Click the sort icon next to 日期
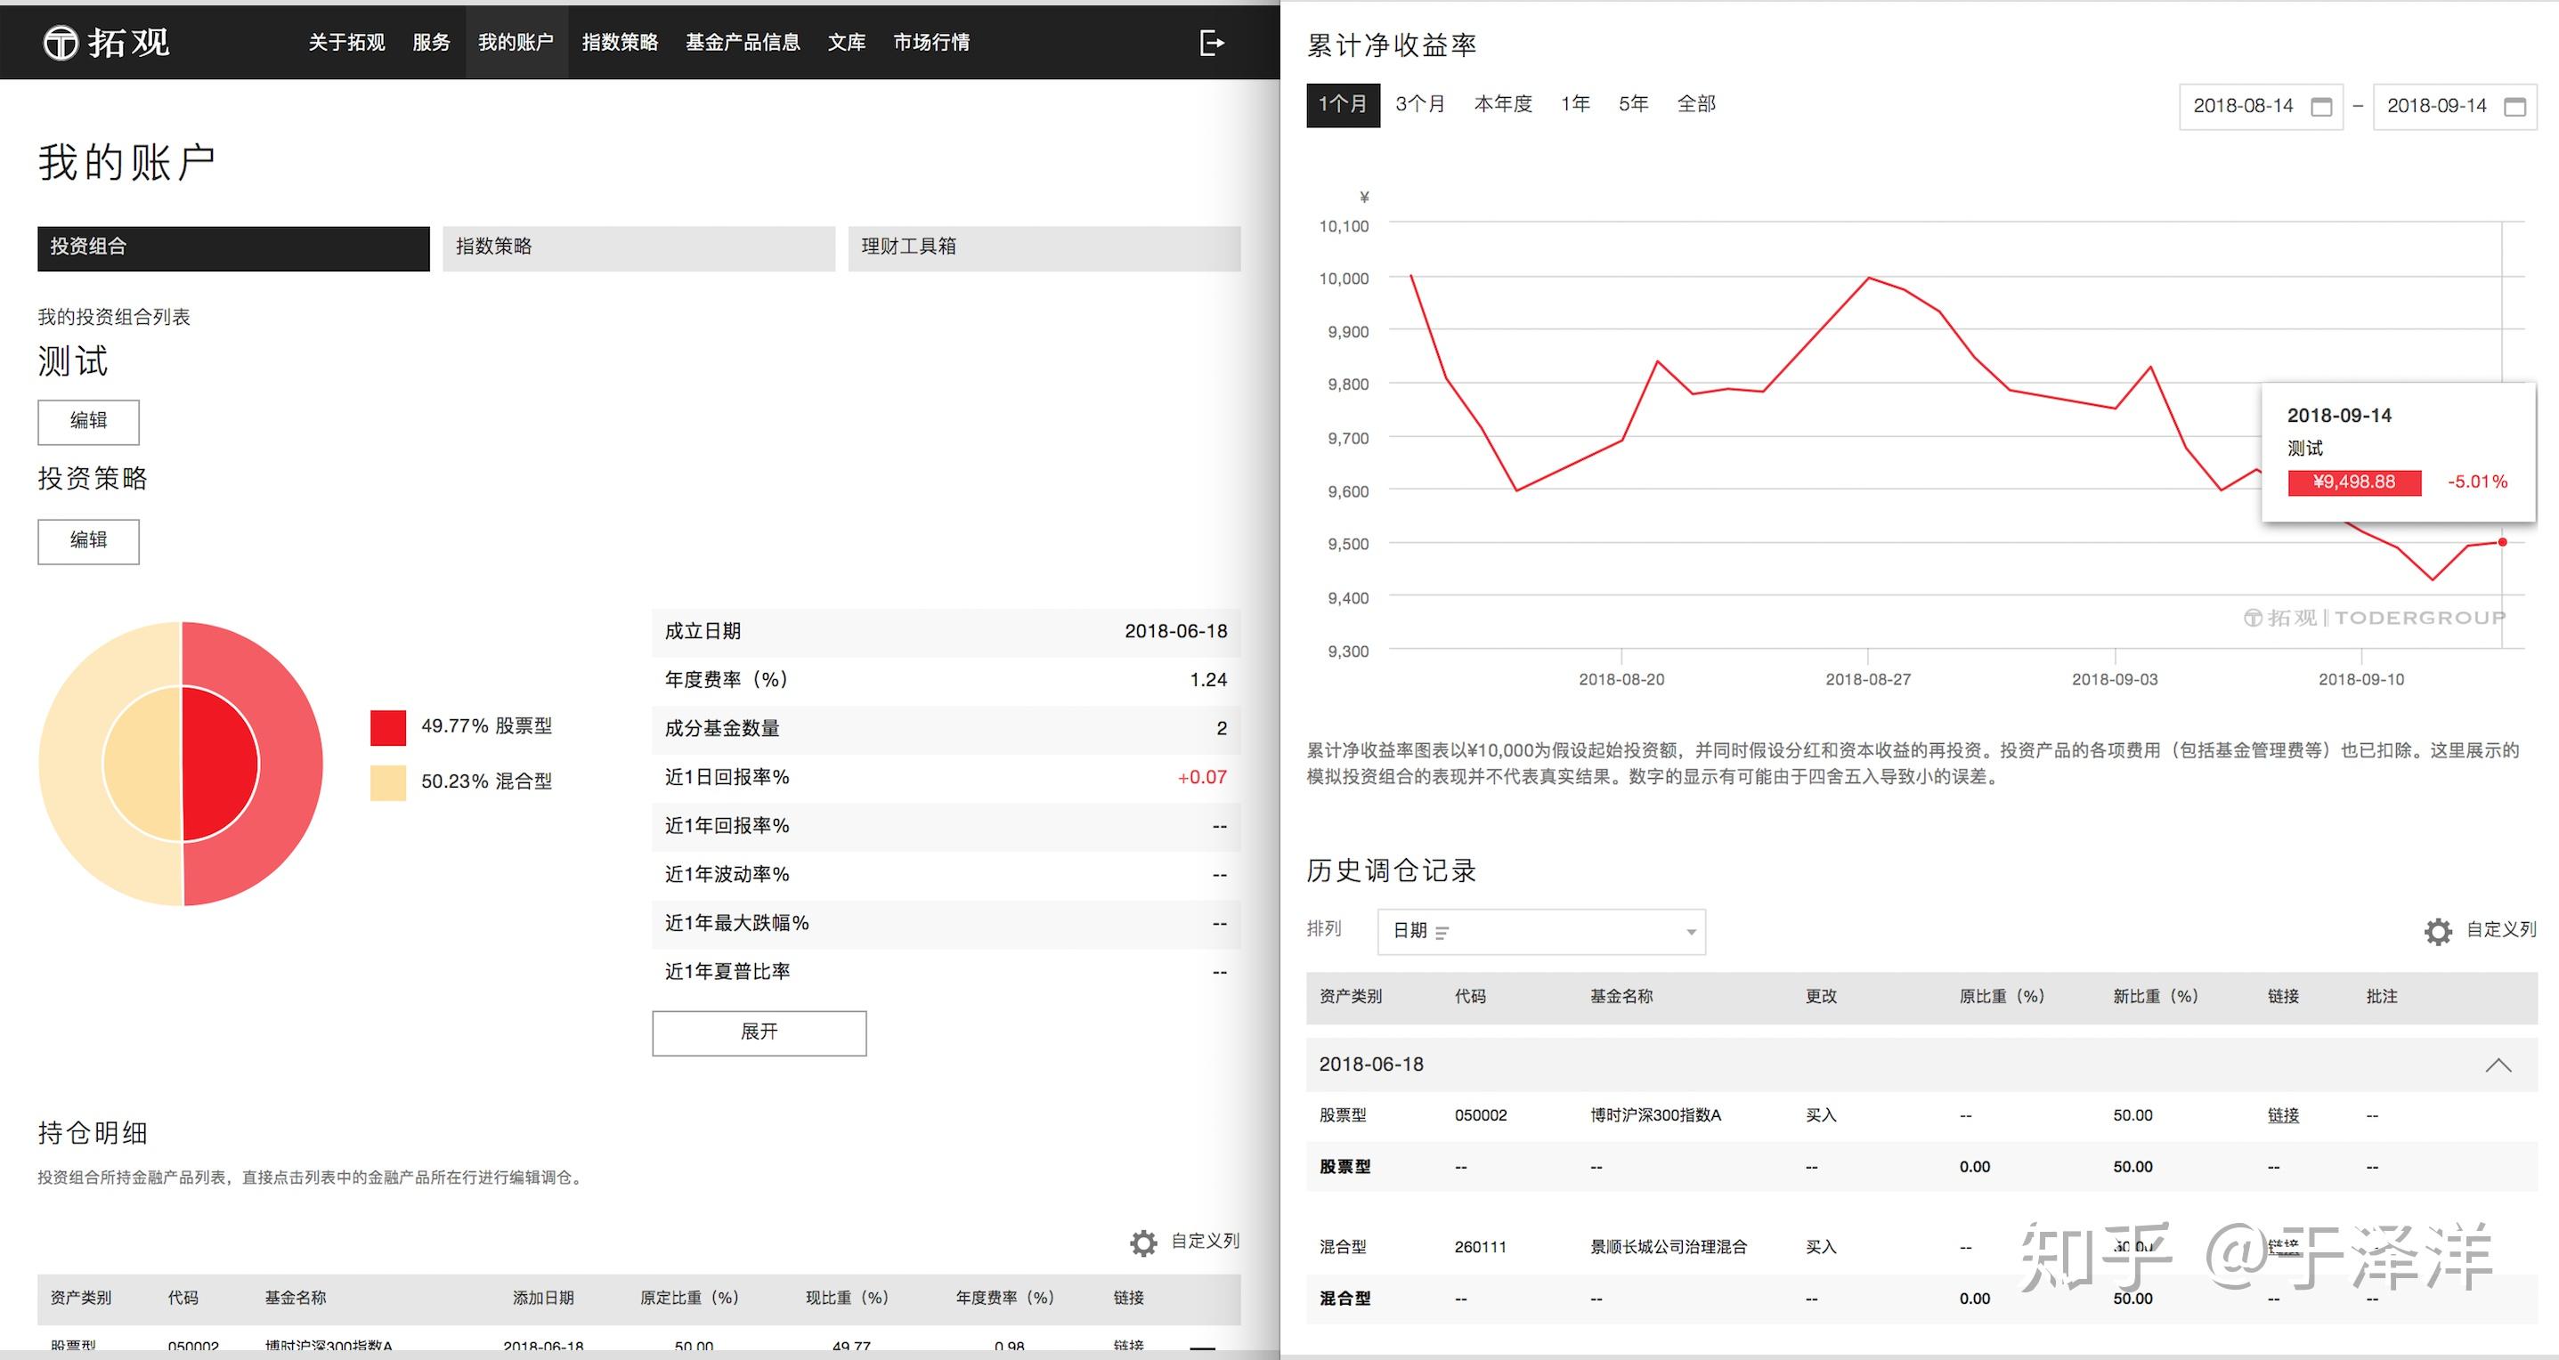2559x1360 pixels. tap(1442, 932)
